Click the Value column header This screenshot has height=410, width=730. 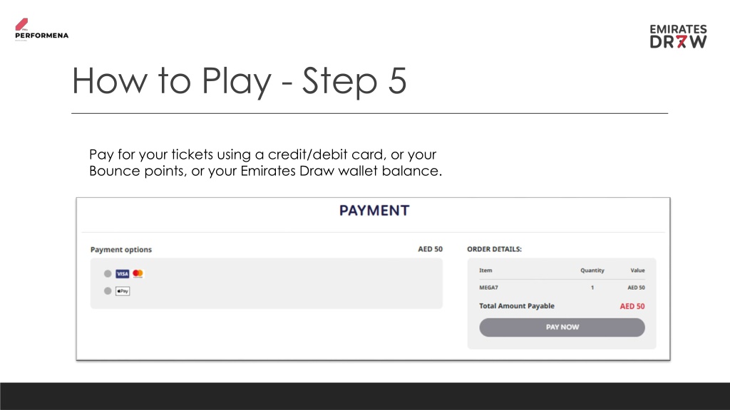[637, 270]
